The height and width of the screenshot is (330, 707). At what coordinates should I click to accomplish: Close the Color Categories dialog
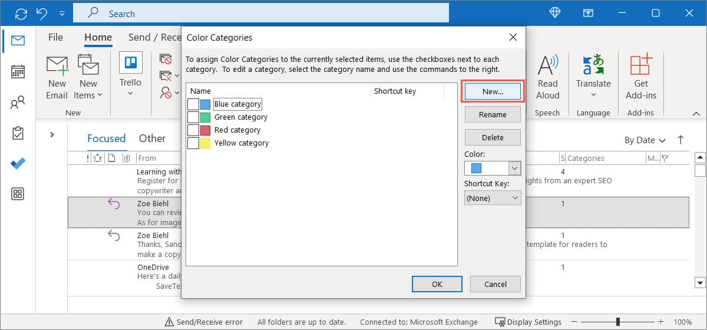coord(513,37)
